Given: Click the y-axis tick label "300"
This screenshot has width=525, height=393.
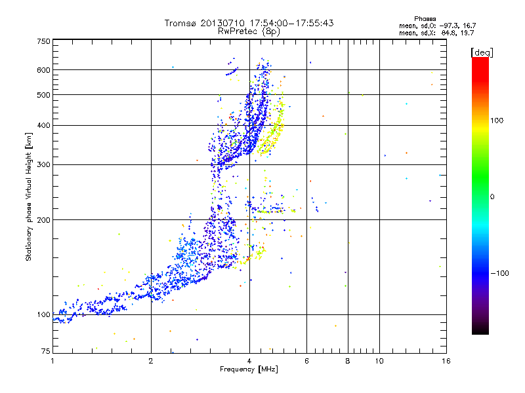Looking at the screenshot, I should pyautogui.click(x=43, y=164).
